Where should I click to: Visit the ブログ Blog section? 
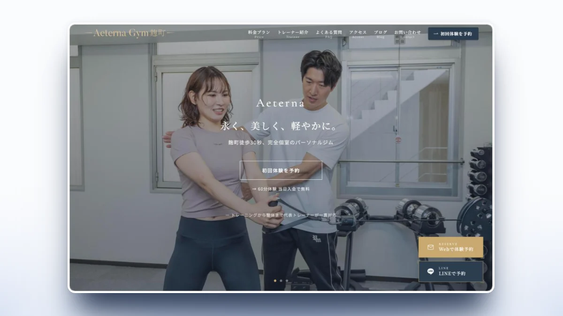[380, 34]
